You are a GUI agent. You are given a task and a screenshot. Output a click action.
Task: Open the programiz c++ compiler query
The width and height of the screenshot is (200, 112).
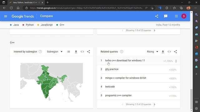pyautogui.click(x=118, y=96)
